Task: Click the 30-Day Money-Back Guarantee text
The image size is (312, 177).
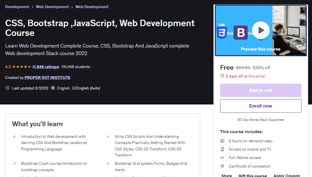Action: tap(261, 120)
